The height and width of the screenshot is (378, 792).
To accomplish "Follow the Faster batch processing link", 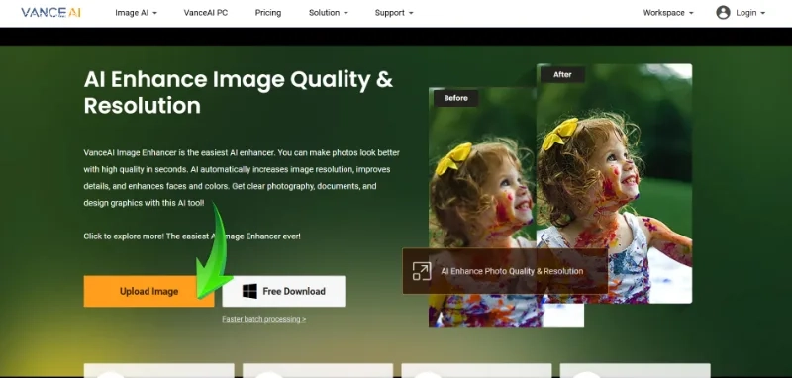I will click(263, 319).
